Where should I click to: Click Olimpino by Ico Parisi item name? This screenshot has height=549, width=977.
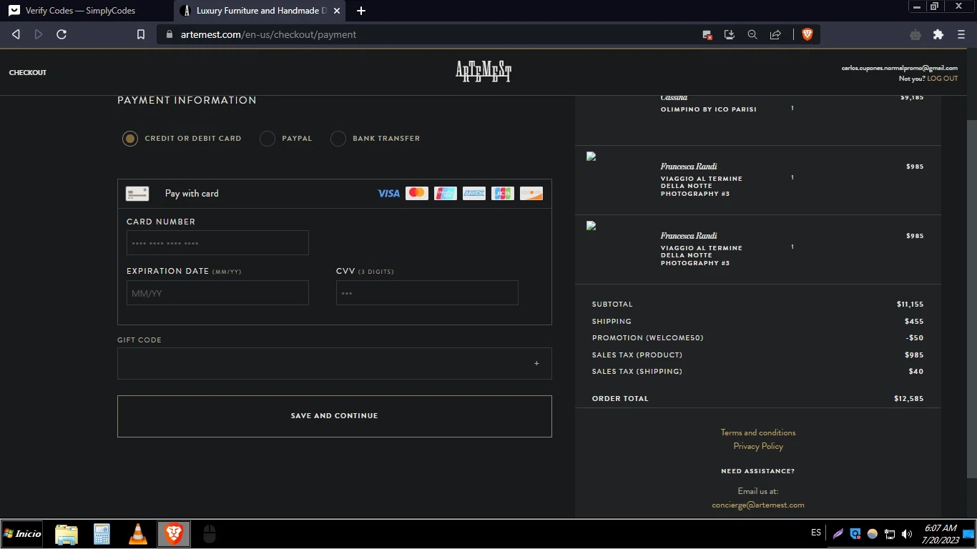click(708, 109)
